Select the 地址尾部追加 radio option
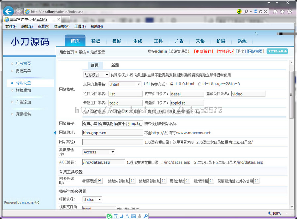Image resolution: width=297 pixels, height=219 pixels. click(x=163, y=181)
